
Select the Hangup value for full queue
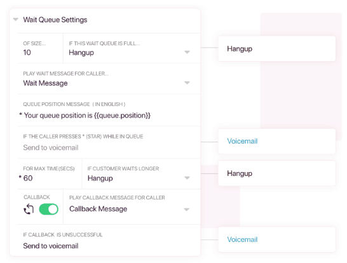81,53
